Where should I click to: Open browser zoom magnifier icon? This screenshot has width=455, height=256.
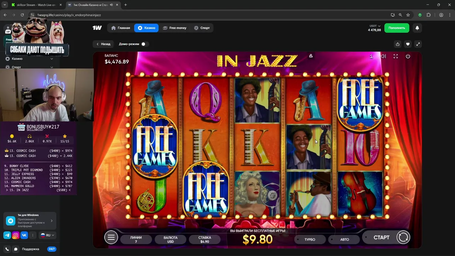400,15
